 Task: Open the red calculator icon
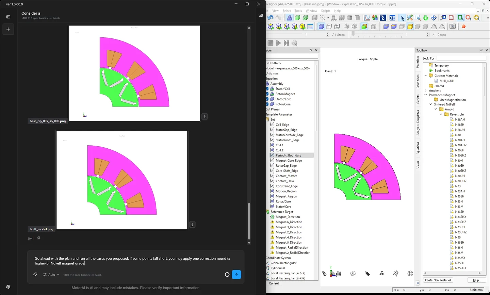point(451,18)
